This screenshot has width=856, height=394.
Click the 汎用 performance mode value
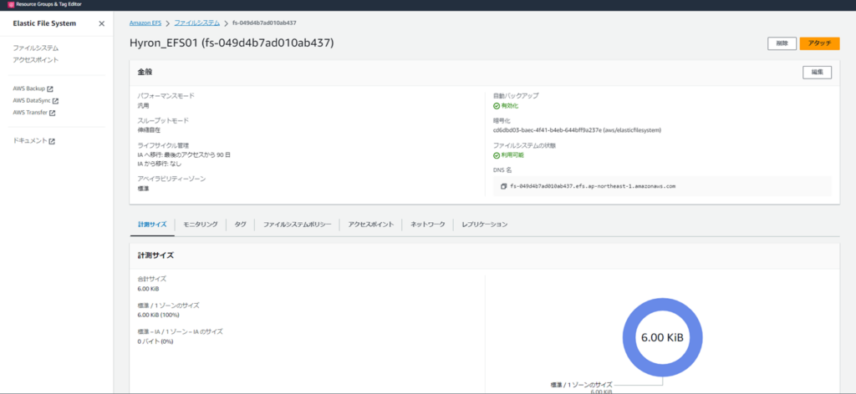point(143,106)
